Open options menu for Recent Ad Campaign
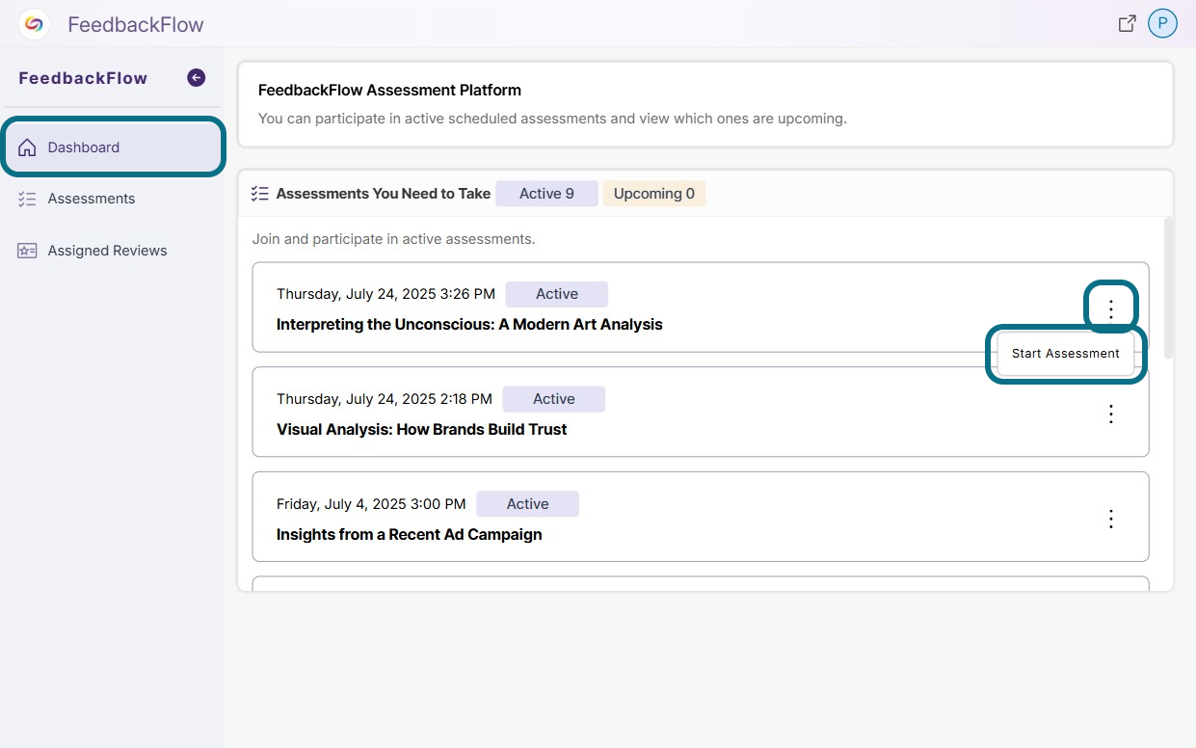Image resolution: width=1196 pixels, height=748 pixels. point(1111,519)
